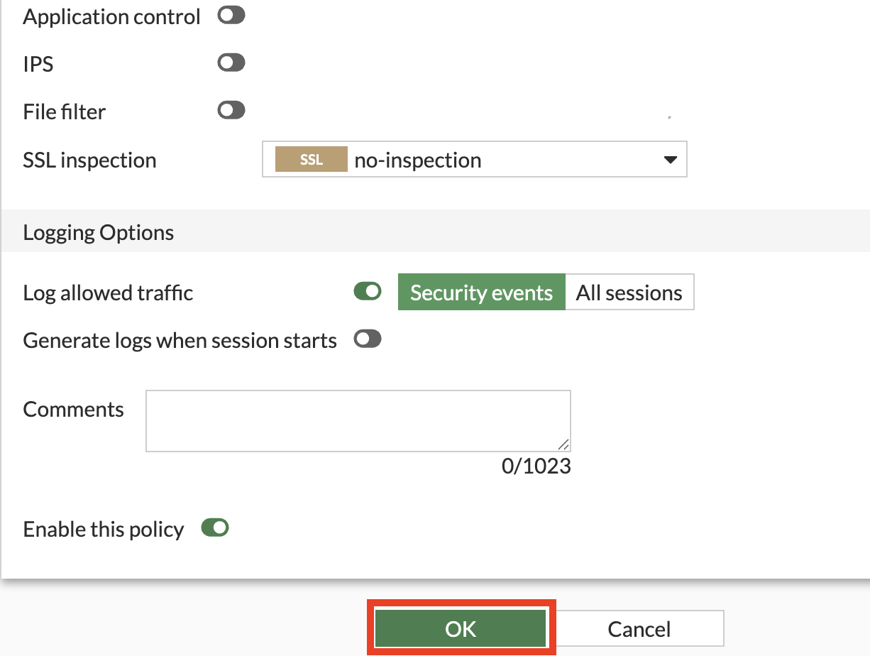The width and height of the screenshot is (870, 656).
Task: Select the no-inspection text in SSL dropdown
Action: coord(417,160)
